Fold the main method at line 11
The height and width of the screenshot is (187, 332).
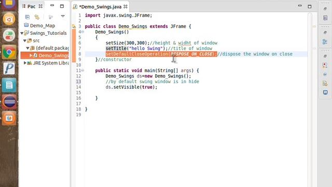[82, 71]
